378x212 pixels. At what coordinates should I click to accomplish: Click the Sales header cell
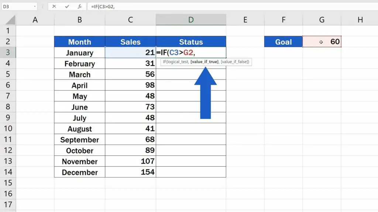130,42
